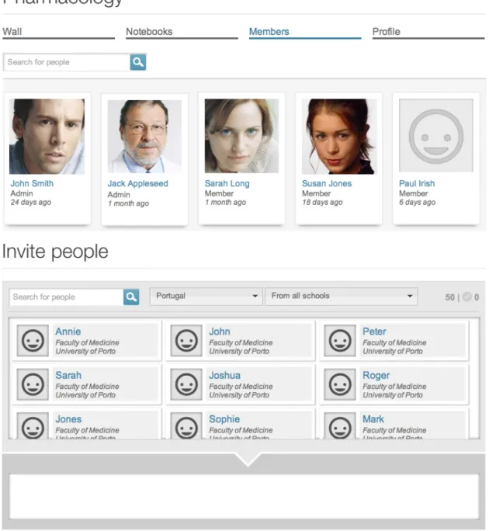Open Susan Jones's profile photo
The height and width of the screenshot is (531, 489).
339,137
